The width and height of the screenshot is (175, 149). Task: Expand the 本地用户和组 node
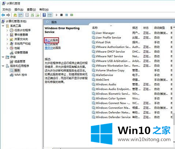[x=7, y=44]
